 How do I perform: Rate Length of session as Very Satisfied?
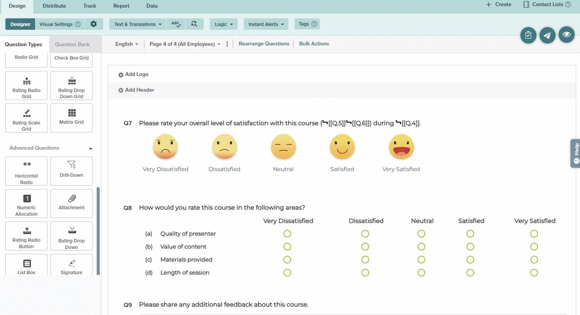pyautogui.click(x=534, y=273)
